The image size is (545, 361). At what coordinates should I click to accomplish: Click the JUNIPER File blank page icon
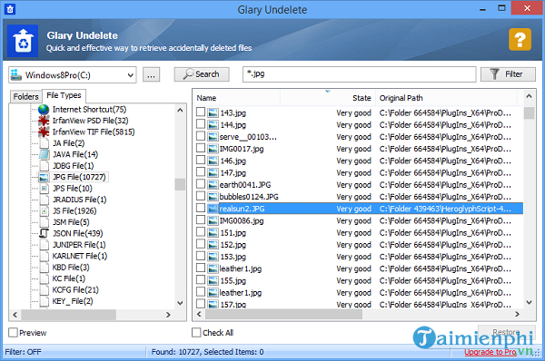tap(45, 245)
